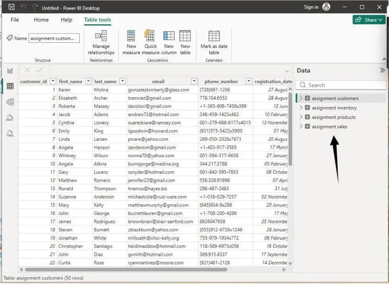Click the formula bar input area
389x284 pixels.
click(167, 70)
